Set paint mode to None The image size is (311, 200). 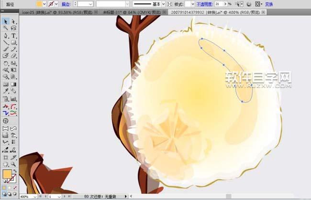coord(15,188)
